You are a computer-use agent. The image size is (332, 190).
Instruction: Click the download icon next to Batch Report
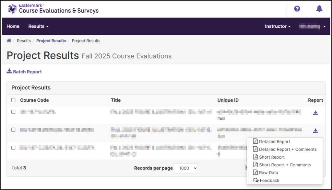10,72
